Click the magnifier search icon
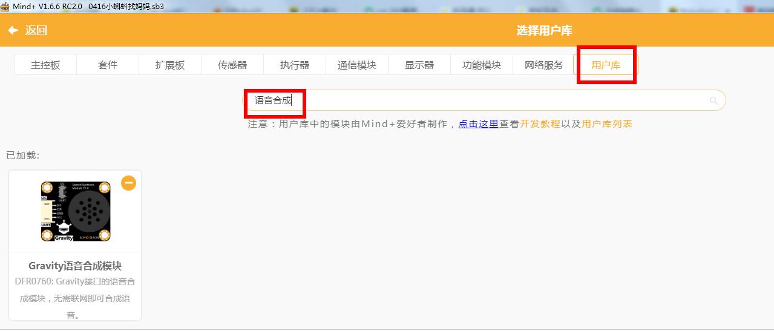 tap(714, 100)
